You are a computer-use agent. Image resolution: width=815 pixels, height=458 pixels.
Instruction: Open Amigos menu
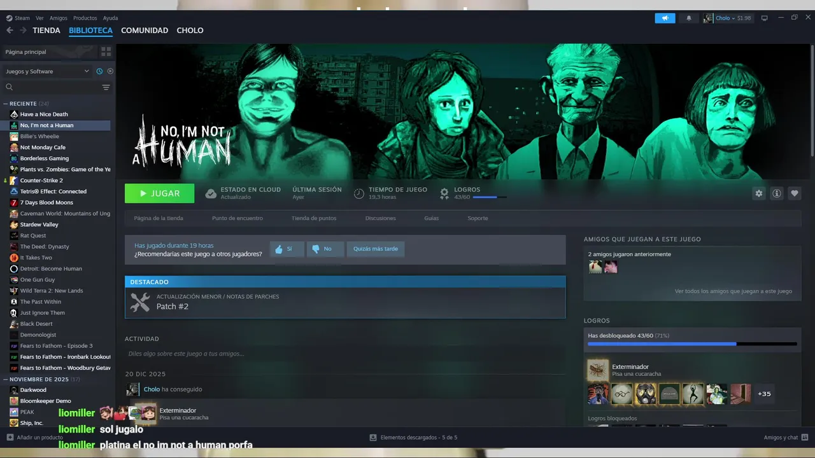pos(58,18)
